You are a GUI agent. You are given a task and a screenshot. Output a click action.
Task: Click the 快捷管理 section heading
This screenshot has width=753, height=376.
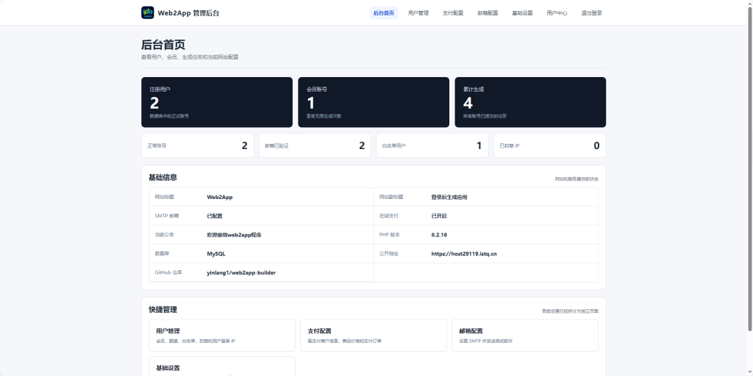click(x=163, y=310)
